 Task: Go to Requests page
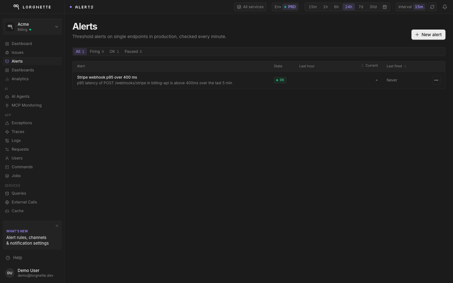point(32,149)
